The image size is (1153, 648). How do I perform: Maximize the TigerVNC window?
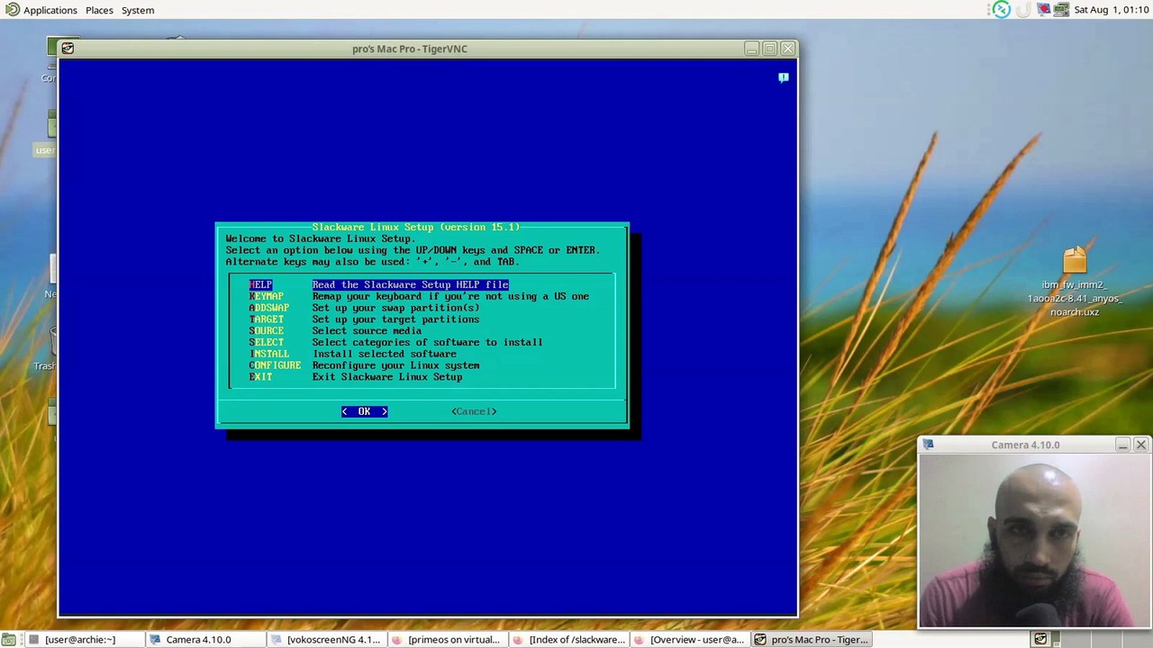tap(769, 49)
